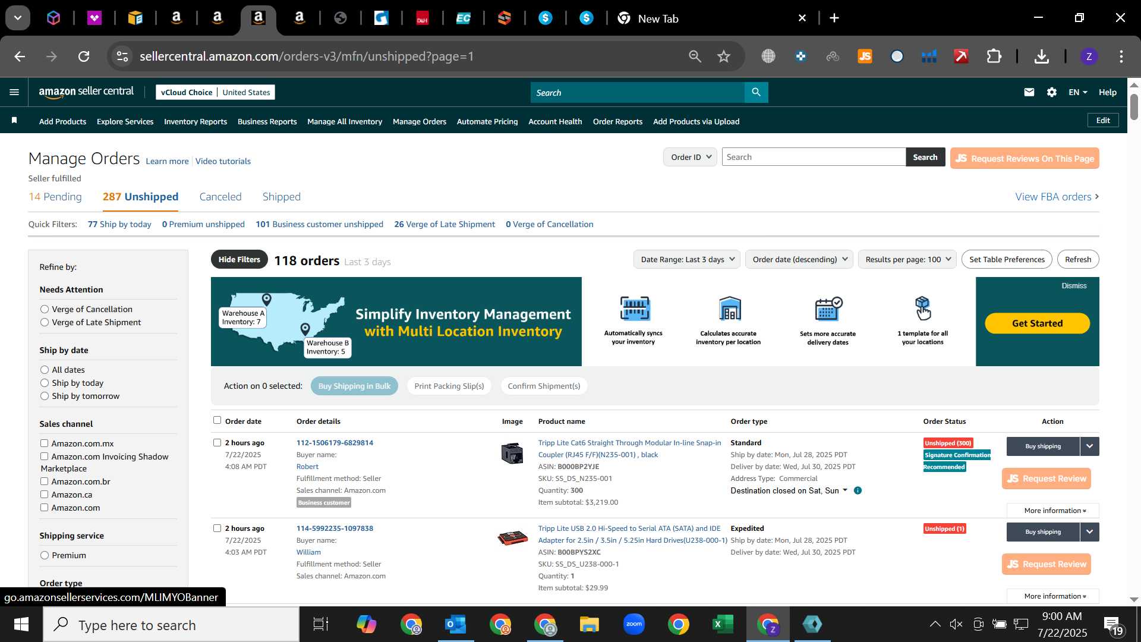
Task: Expand More information for the Cat6 coupler order
Action: tap(1053, 511)
